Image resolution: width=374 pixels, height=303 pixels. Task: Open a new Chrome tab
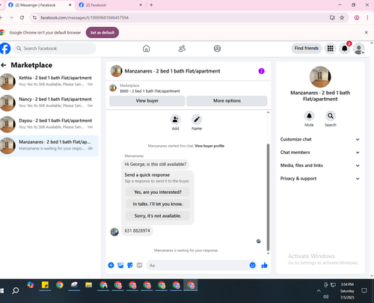pyautogui.click(x=151, y=5)
